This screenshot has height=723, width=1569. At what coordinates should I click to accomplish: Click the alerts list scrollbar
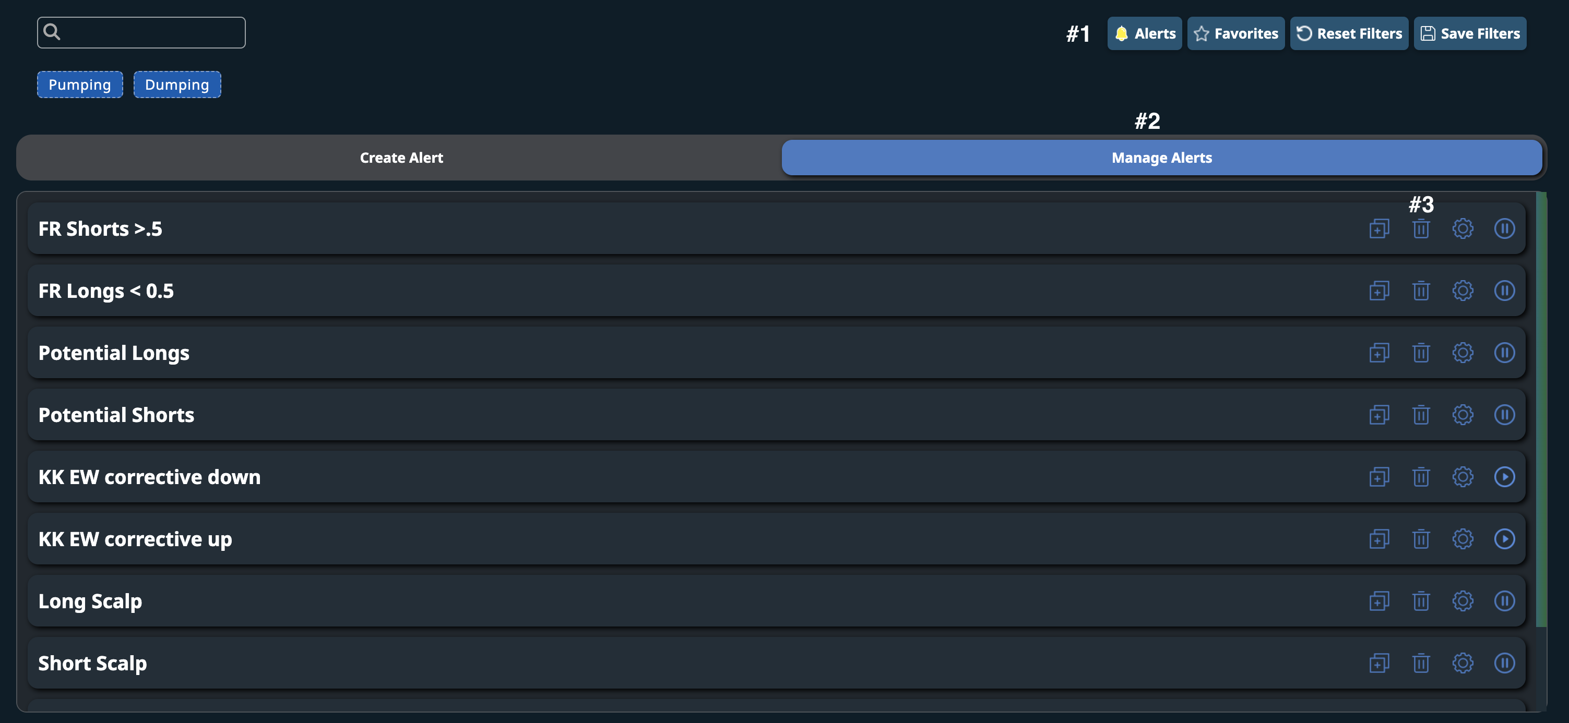tap(1540, 409)
